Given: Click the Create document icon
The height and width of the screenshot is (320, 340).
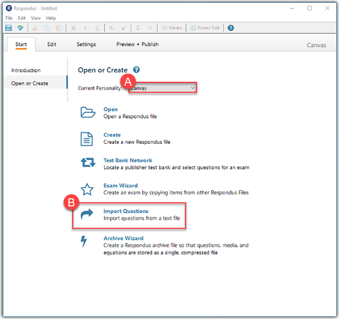Looking at the screenshot, I should (88, 138).
